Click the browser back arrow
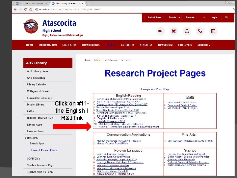Image resolution: width=237 pixels, height=178 pixels. point(15,9)
